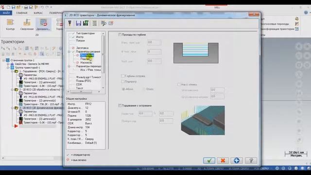Click the Контур ribbon icon
Screen dimensions: 311x175
(x=10, y=24)
